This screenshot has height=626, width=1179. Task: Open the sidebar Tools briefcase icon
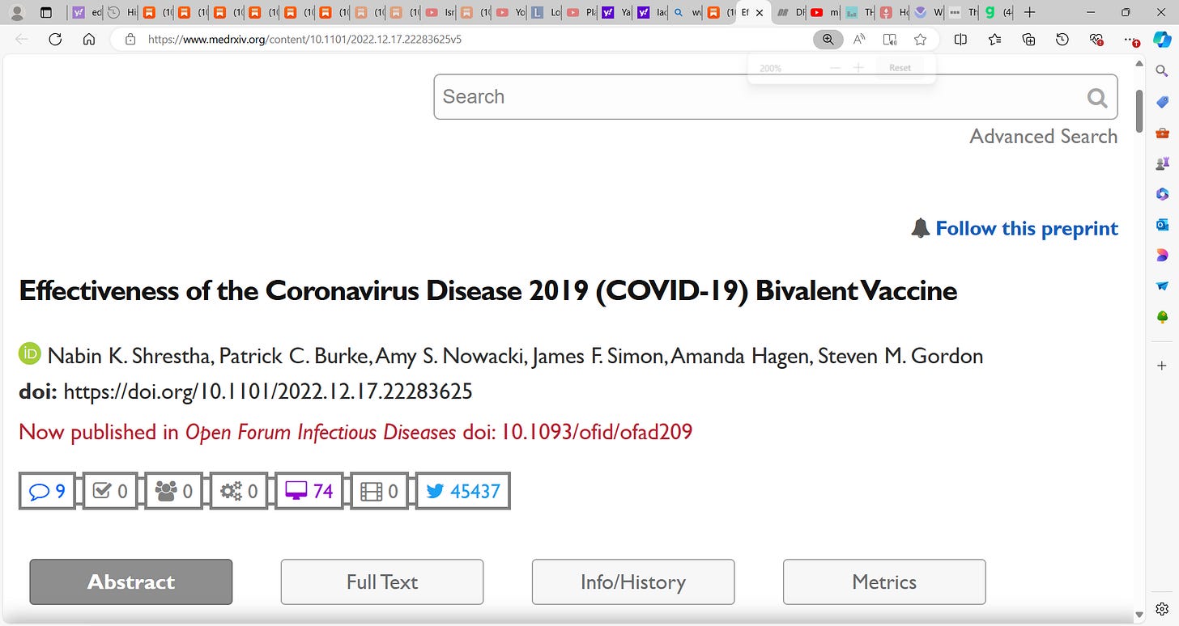pyautogui.click(x=1162, y=133)
